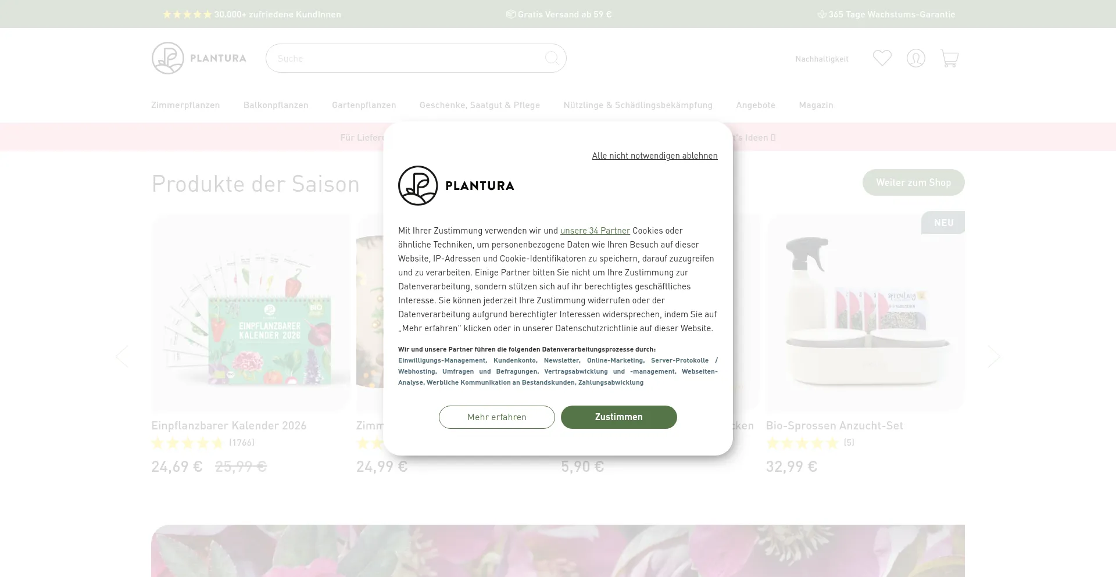Click the Plantura logo in header
1116x577 pixels.
(x=199, y=58)
